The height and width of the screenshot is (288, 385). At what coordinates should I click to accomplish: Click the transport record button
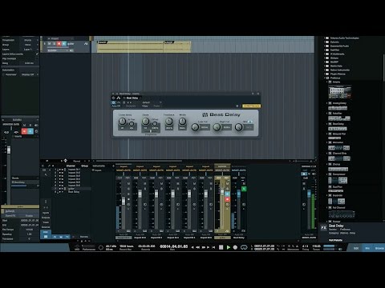(x=235, y=247)
